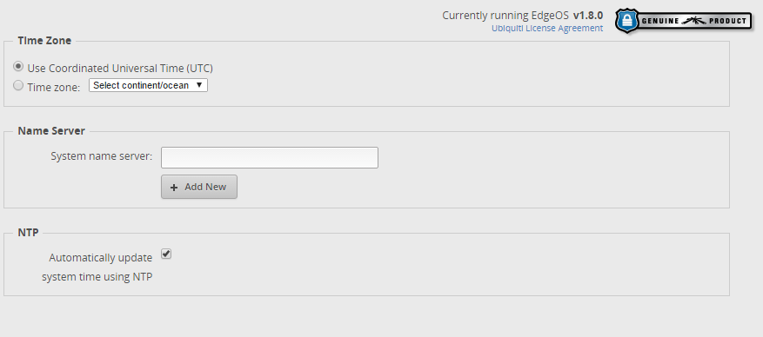Viewport: 763px width, 337px height.
Task: Click the word GENUINE on the badge
Action: point(660,21)
